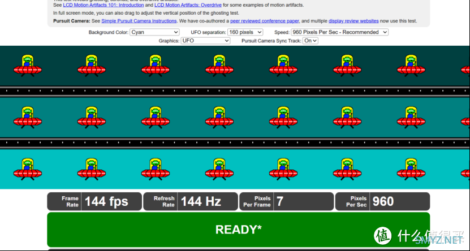
Task: Follow the display review websites link
Action: [x=353, y=21]
